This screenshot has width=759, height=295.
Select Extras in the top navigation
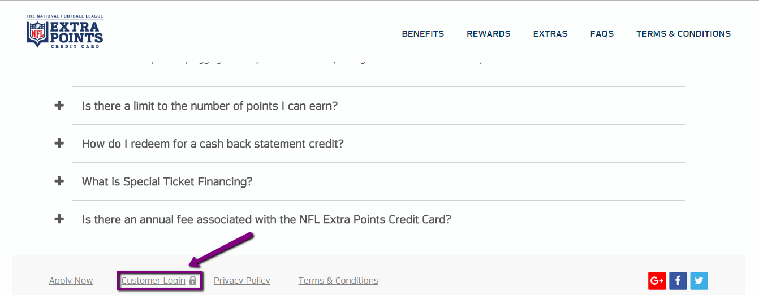(x=550, y=34)
